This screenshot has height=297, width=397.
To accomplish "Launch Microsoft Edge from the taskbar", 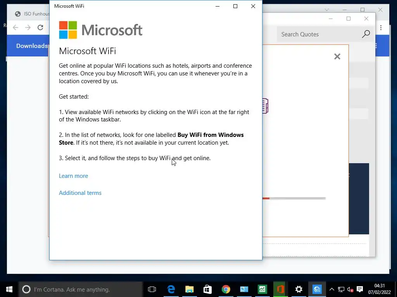I will pyautogui.click(x=171, y=289).
